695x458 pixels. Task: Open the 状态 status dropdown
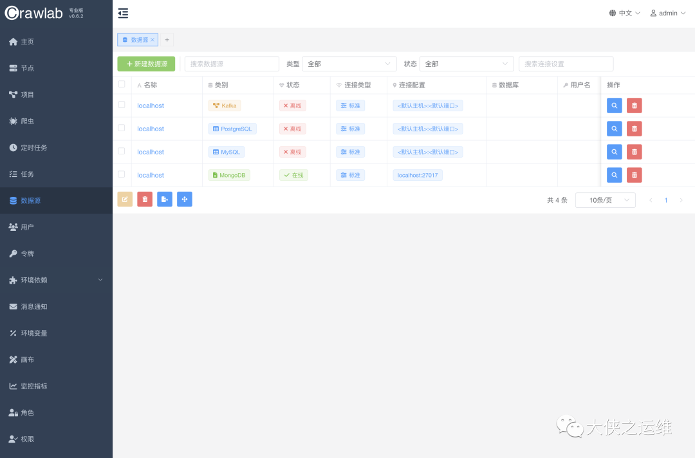(x=467, y=64)
